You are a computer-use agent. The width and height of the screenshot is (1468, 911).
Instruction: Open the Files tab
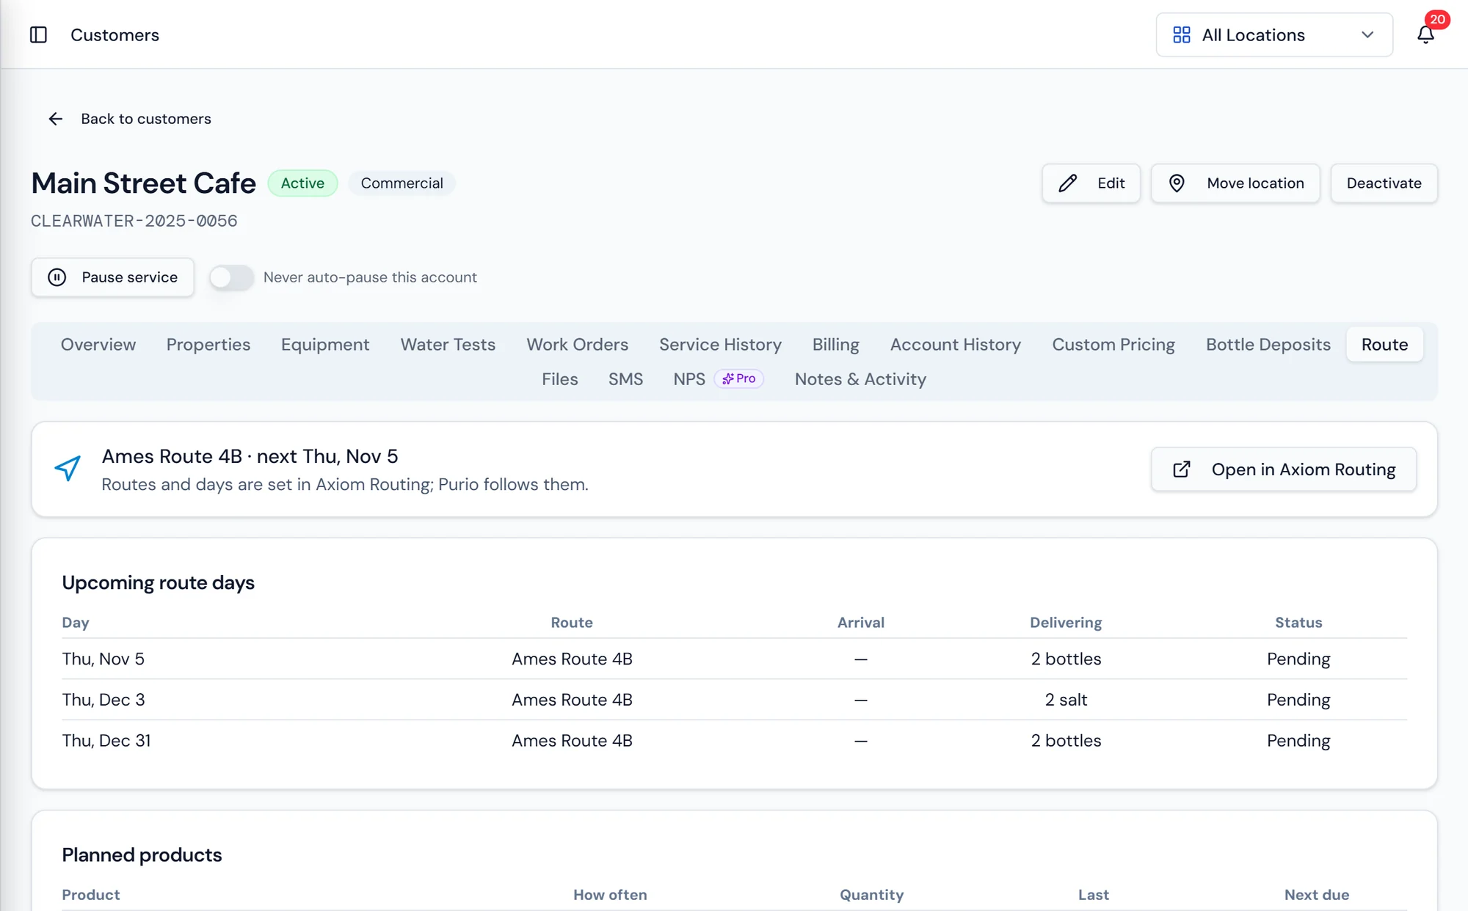(559, 379)
